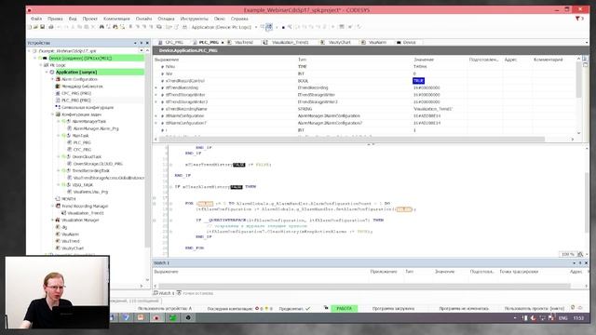Open the Компиляция menu
Screen dimensions: 596x335
point(116,19)
